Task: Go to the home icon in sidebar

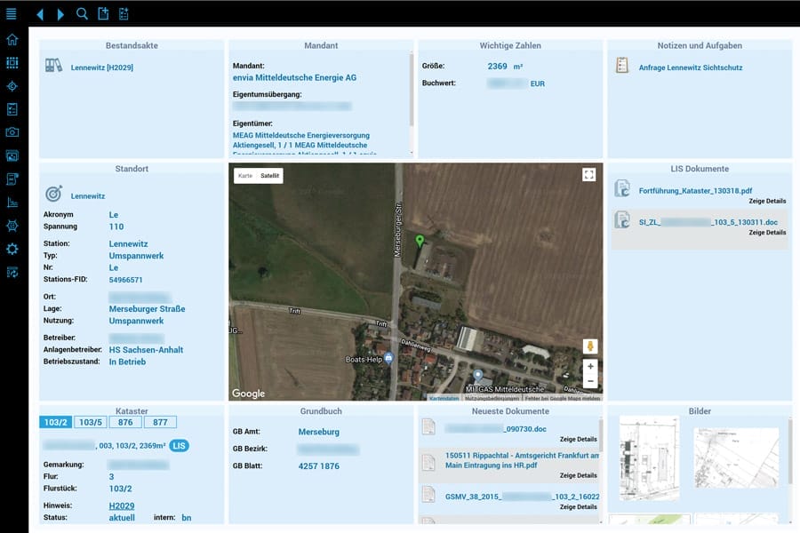Action: (x=12, y=40)
